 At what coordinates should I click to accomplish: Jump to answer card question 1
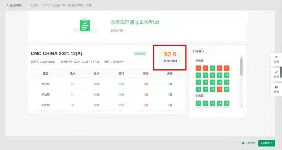[198, 68]
